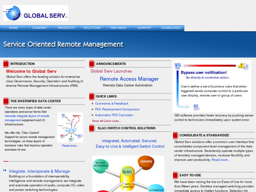Click the warning server icon in banner

243,66
